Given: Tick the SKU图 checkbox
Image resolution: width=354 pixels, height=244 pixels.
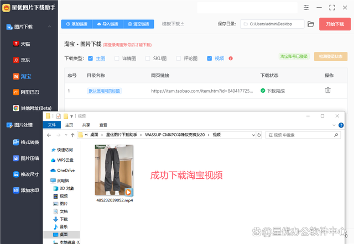Looking at the screenshot, I should (x=148, y=58).
